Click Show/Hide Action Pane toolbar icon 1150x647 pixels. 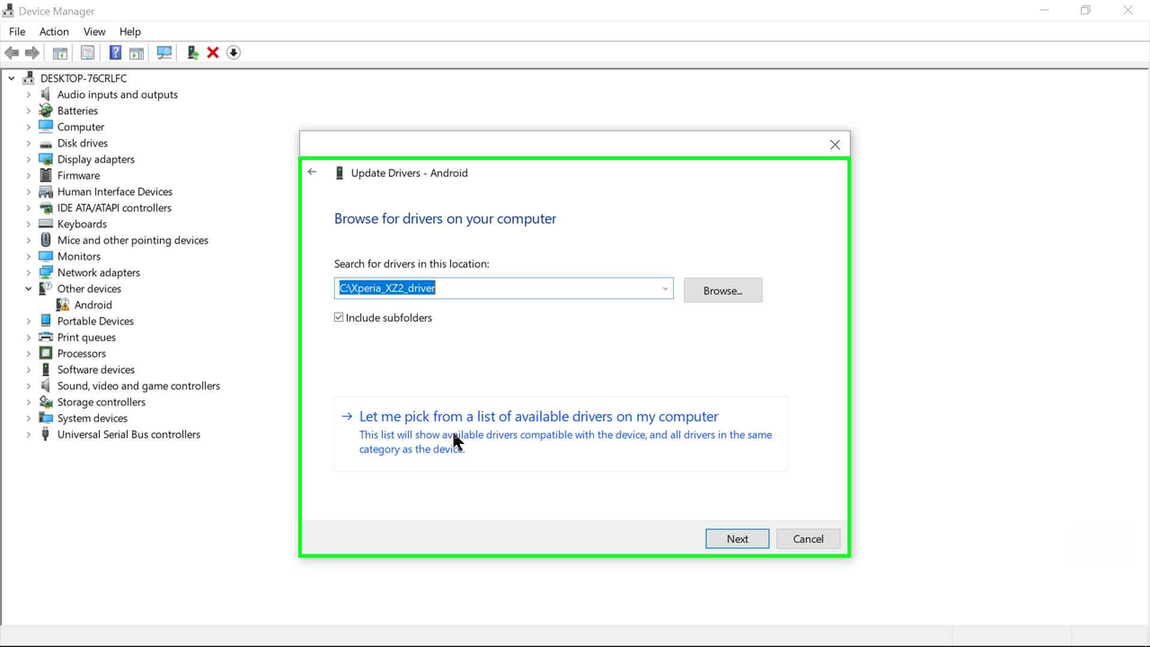[137, 53]
